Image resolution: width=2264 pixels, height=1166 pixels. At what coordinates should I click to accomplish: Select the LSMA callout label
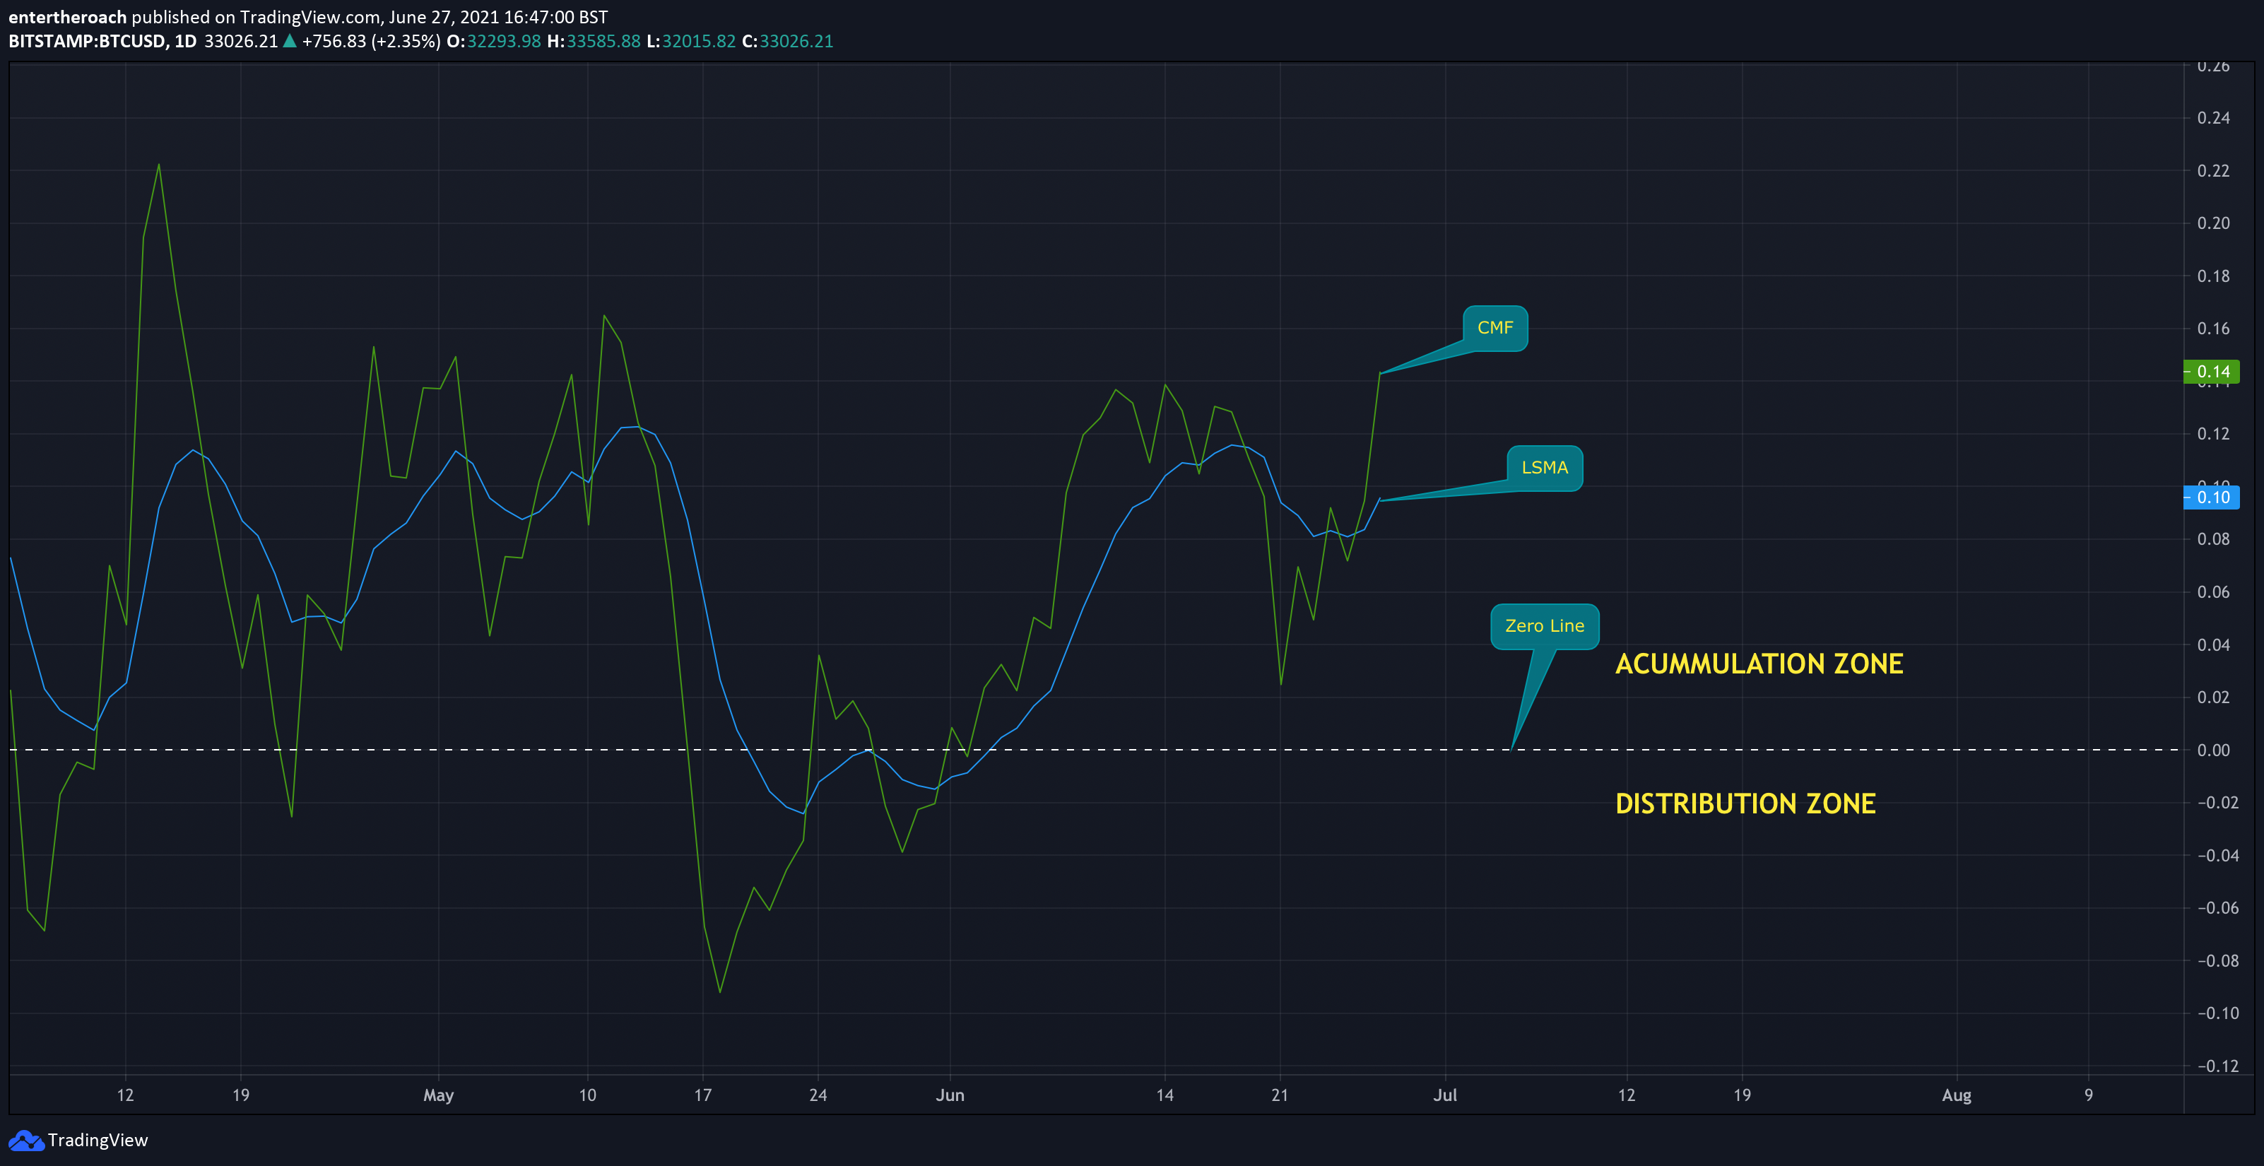click(x=1544, y=469)
